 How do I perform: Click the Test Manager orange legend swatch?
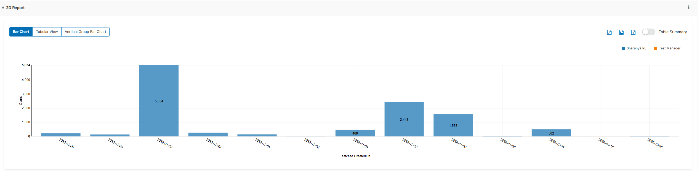point(656,48)
